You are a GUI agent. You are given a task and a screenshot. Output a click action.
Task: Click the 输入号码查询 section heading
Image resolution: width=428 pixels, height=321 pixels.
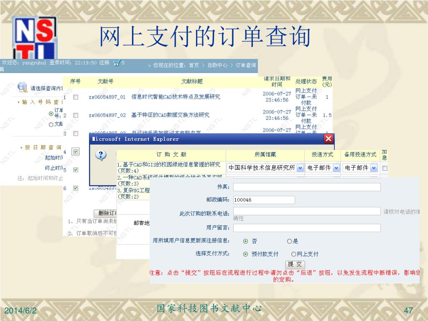tap(43, 102)
